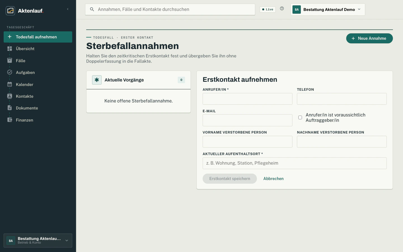Open Todesfall aufnehmen menu item
Viewport: 403px width, 252px height.
pyautogui.click(x=38, y=37)
